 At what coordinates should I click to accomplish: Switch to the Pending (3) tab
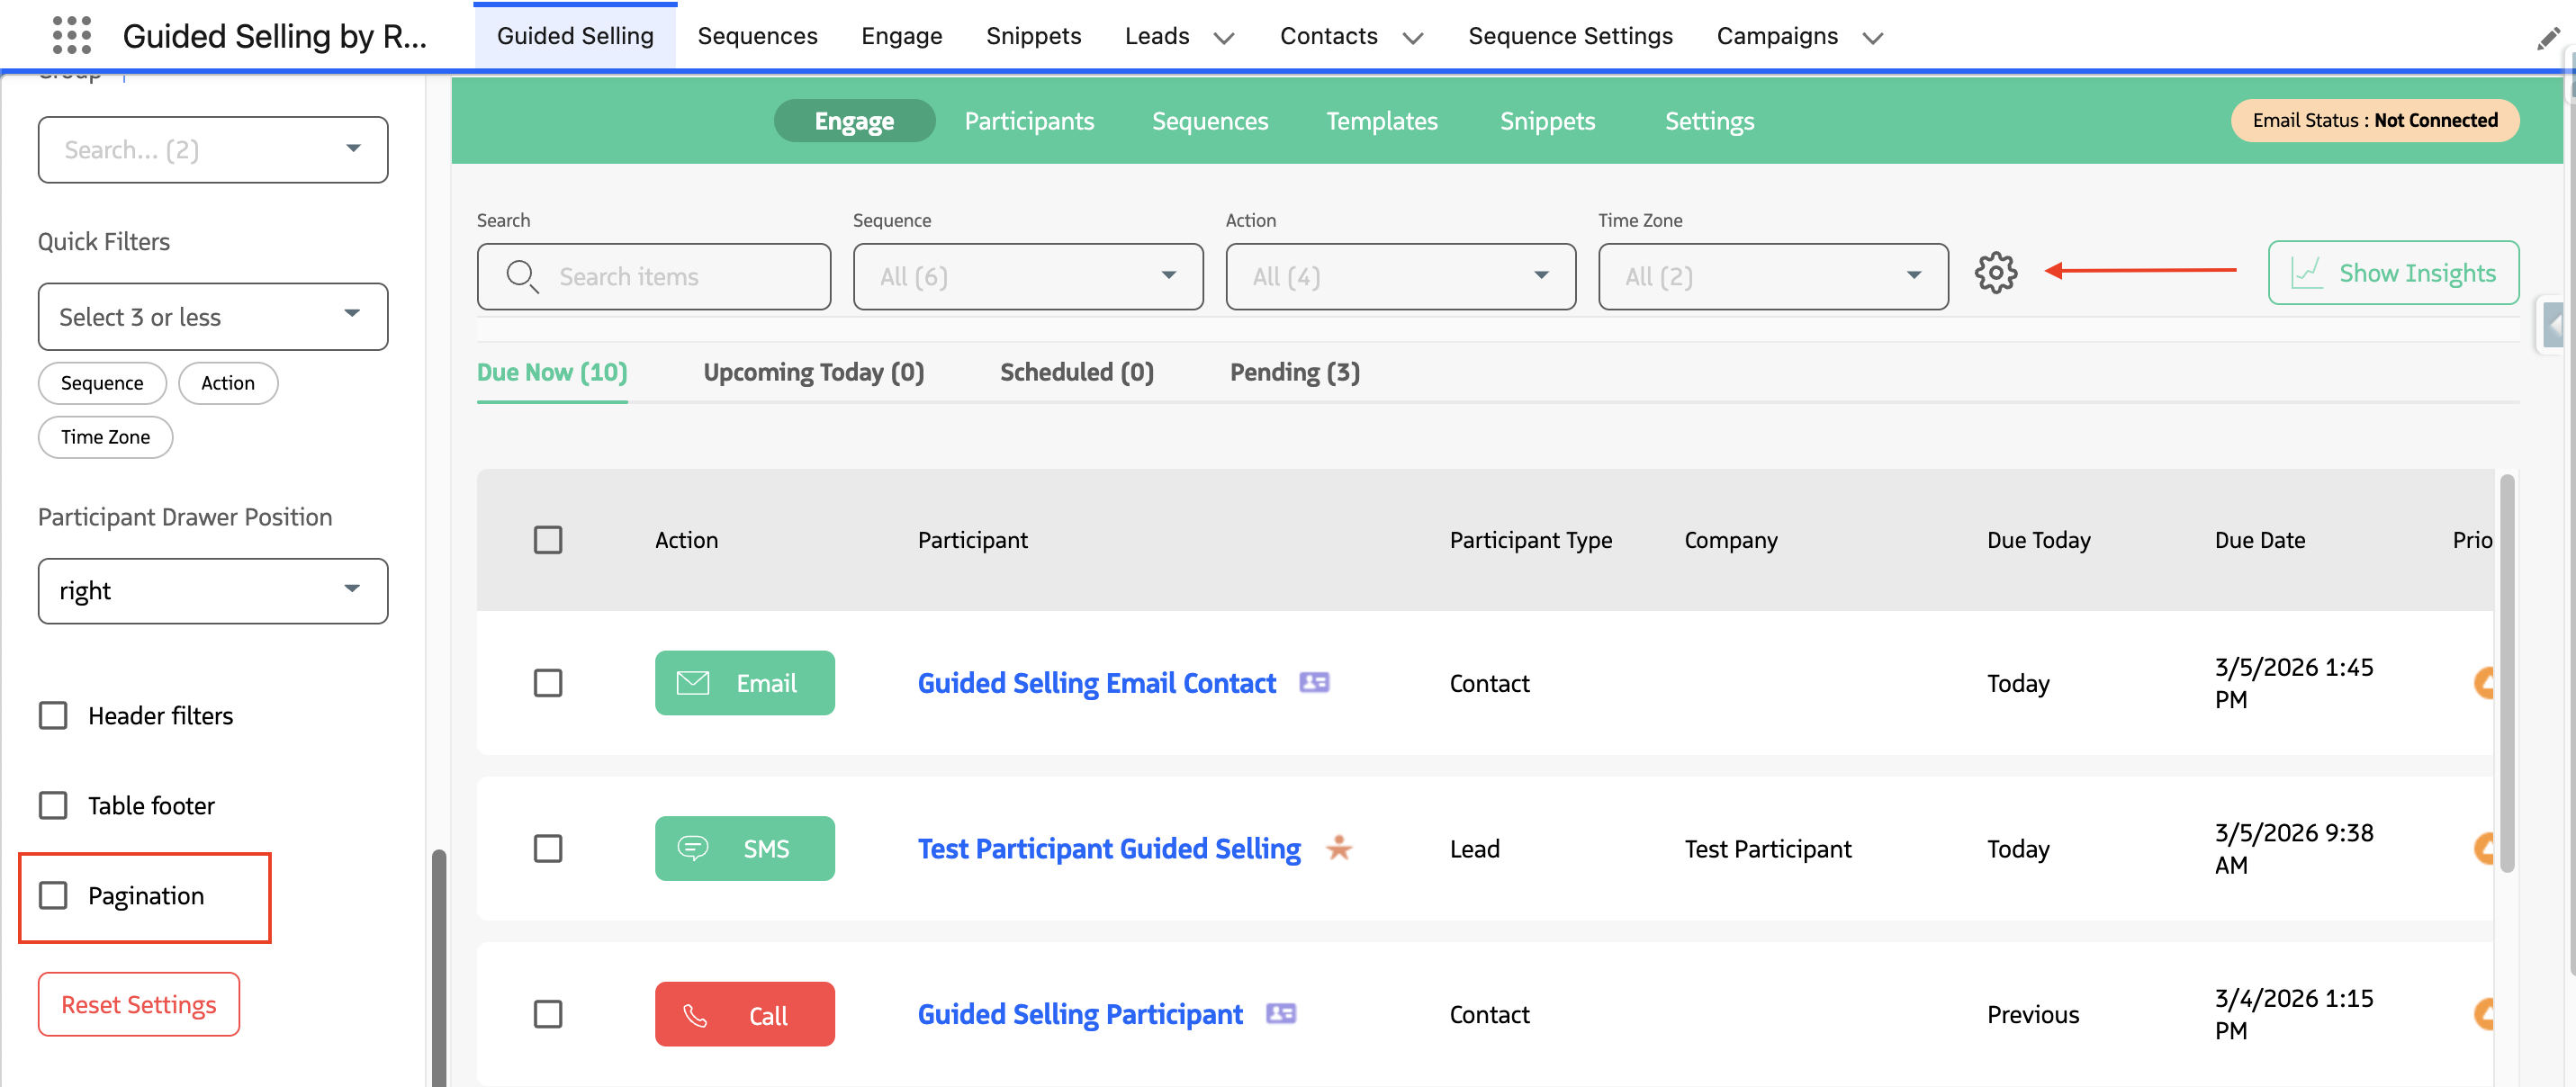1294,372
